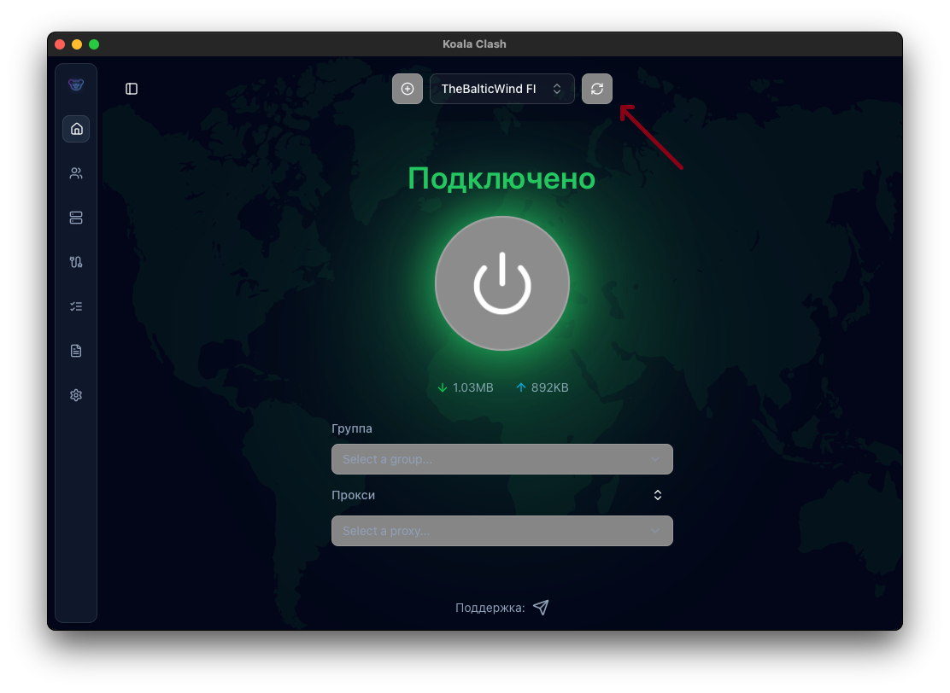Screen dimensions: 950x693
Task: Click the download traffic 1.03MB indicator
Action: (x=466, y=387)
